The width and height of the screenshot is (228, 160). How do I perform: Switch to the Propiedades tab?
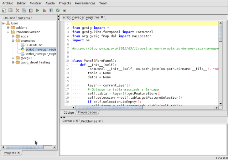87,112
